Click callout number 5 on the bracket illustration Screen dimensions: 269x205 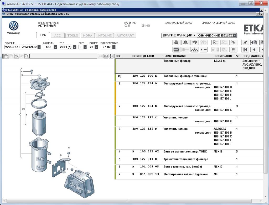point(61,155)
